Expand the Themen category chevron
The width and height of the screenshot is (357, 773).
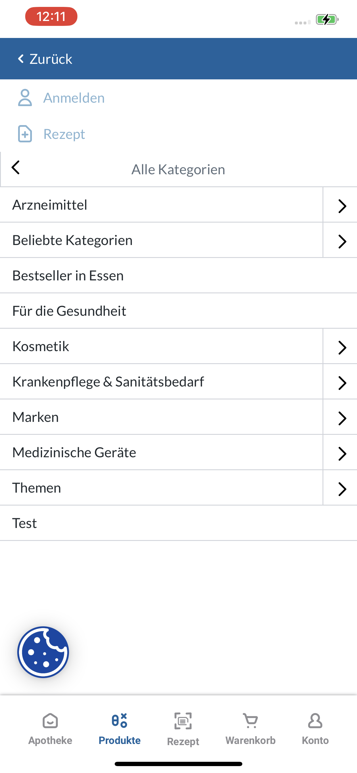coord(342,489)
